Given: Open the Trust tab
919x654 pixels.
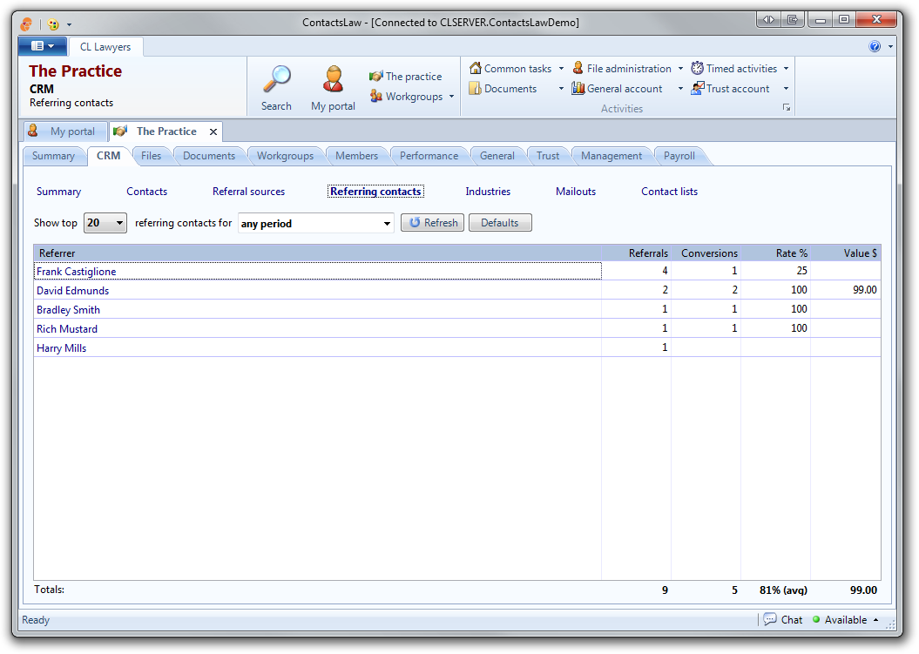Looking at the screenshot, I should tap(548, 156).
